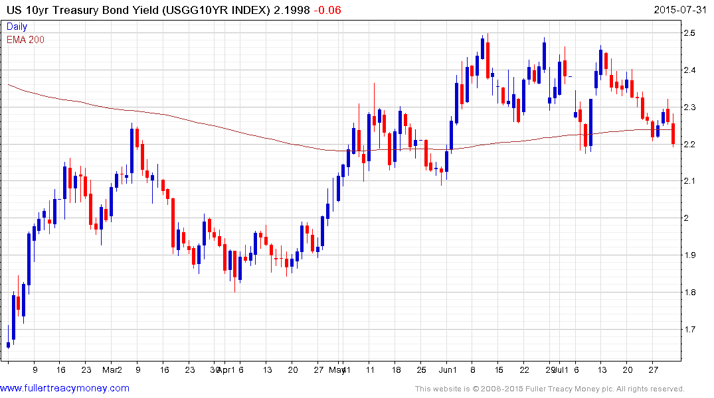Click the 2.5 y-axis label

[689, 33]
